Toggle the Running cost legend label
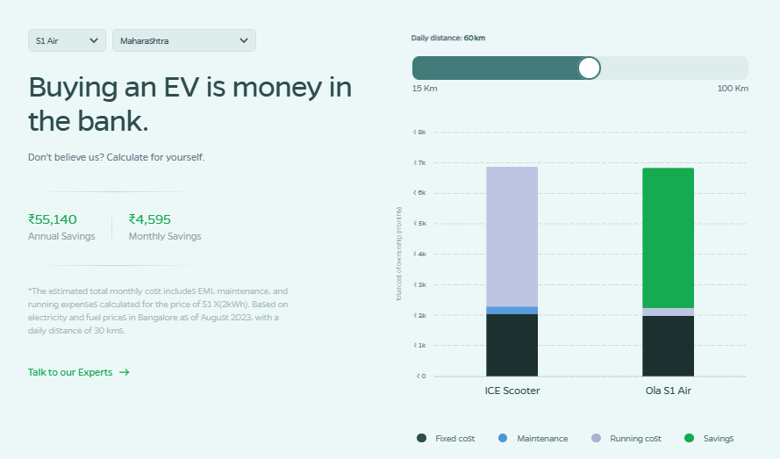 click(x=635, y=438)
